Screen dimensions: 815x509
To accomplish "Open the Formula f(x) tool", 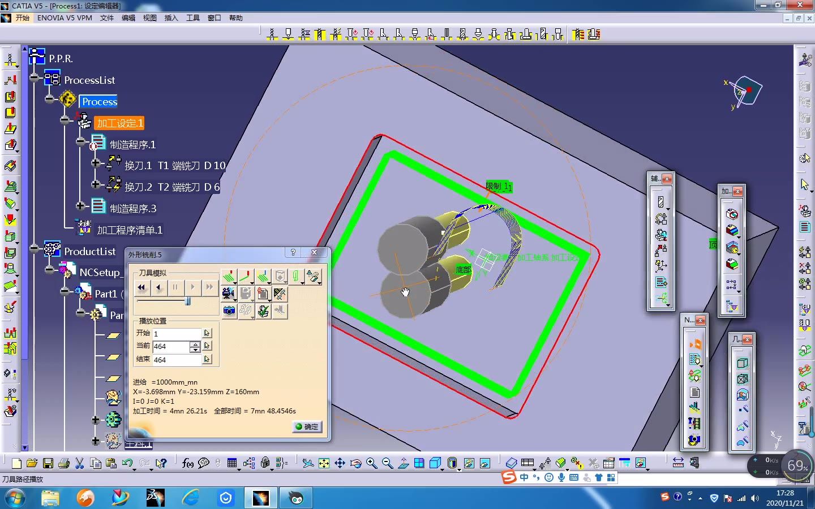I will (x=188, y=463).
